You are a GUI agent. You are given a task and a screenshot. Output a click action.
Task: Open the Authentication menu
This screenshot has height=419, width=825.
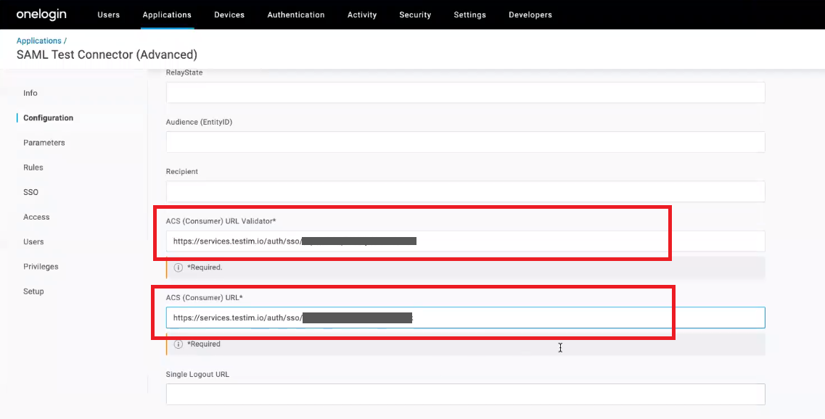(x=296, y=14)
